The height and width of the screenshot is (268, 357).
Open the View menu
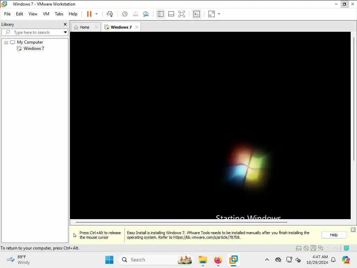click(x=33, y=14)
